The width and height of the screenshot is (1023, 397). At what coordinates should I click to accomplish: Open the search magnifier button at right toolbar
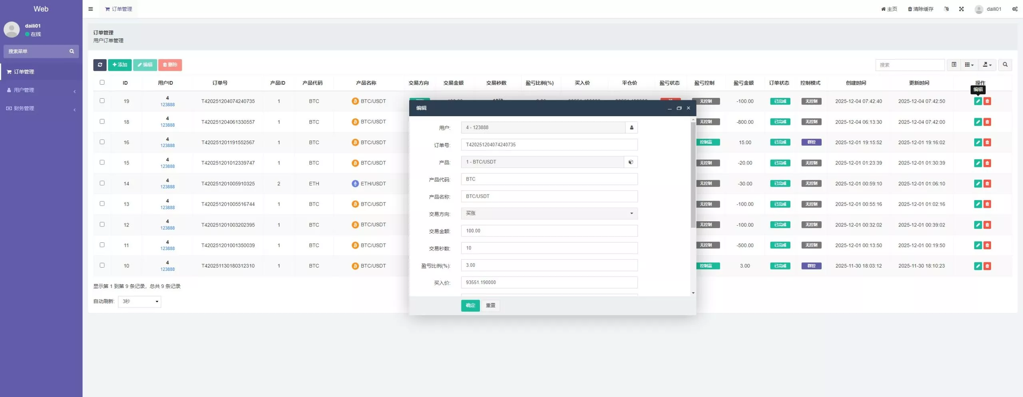(x=1005, y=65)
